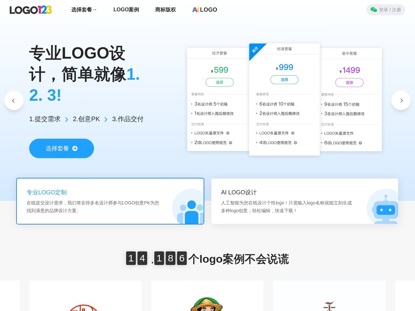This screenshot has width=415, height=311.
Task: Click the 豪华套餐 plan title
Action: click(x=349, y=53)
